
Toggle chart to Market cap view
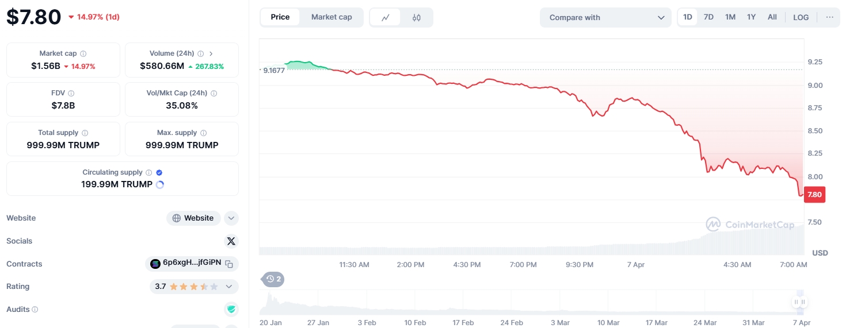tap(332, 17)
